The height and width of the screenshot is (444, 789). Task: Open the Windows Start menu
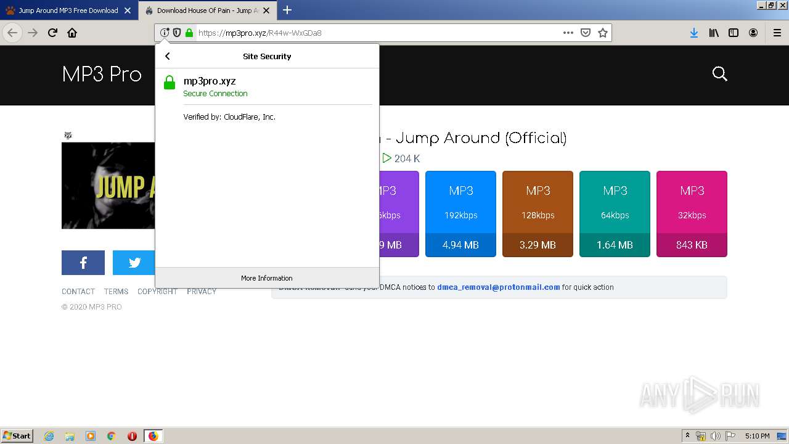pos(17,436)
